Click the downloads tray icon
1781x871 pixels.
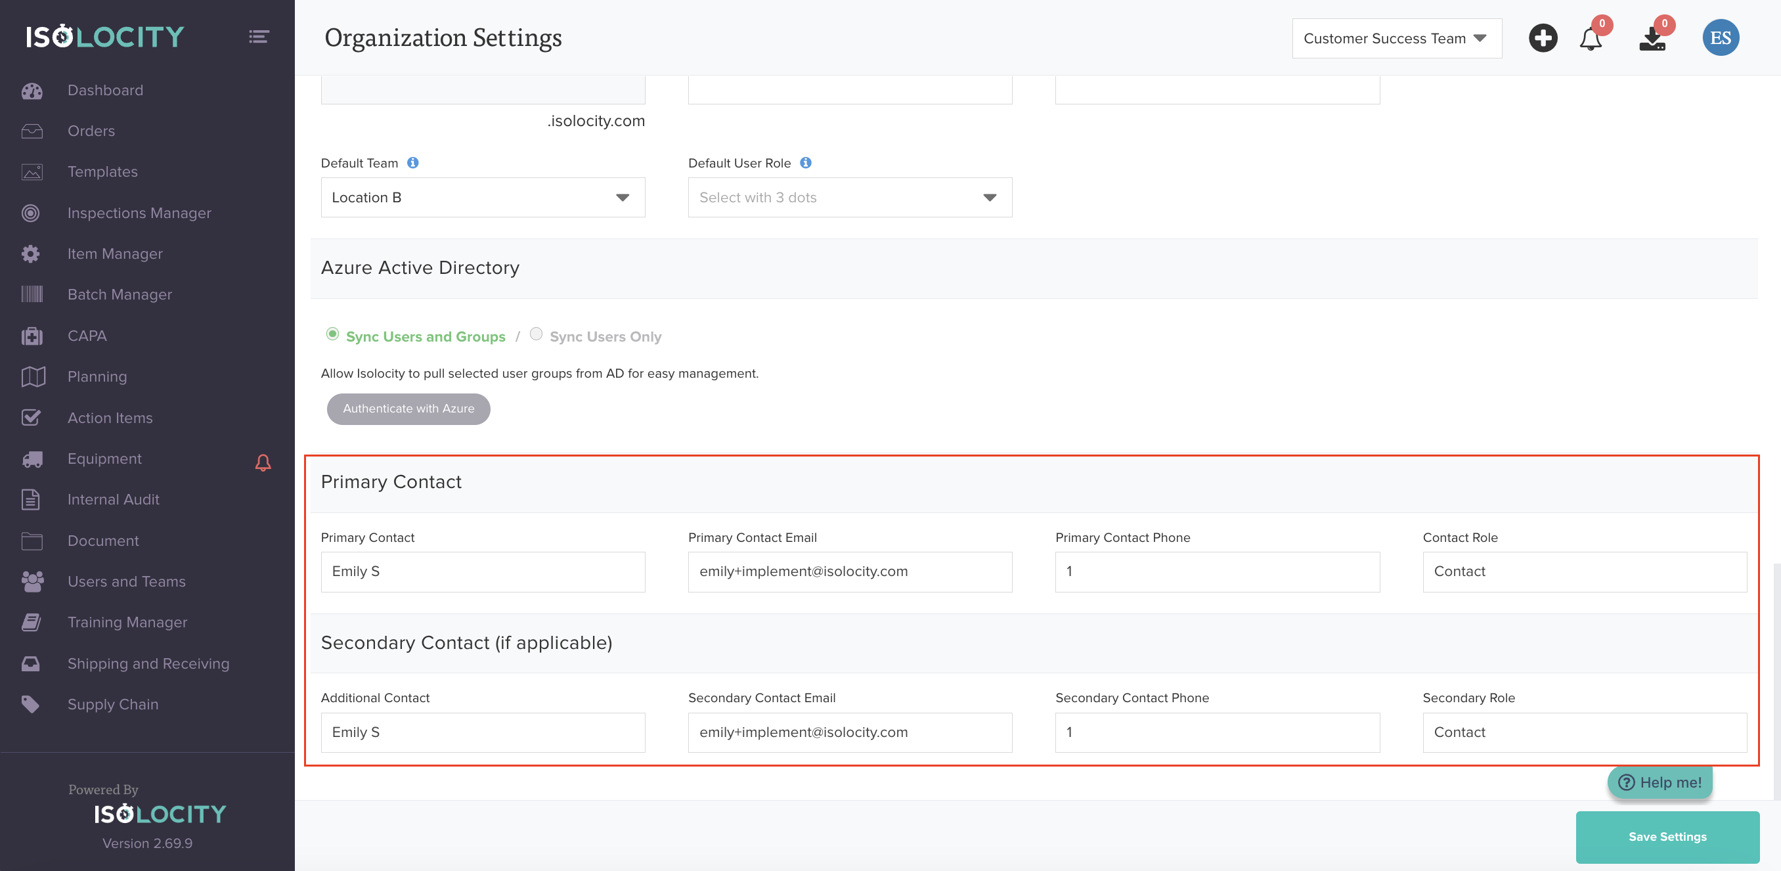pos(1652,39)
